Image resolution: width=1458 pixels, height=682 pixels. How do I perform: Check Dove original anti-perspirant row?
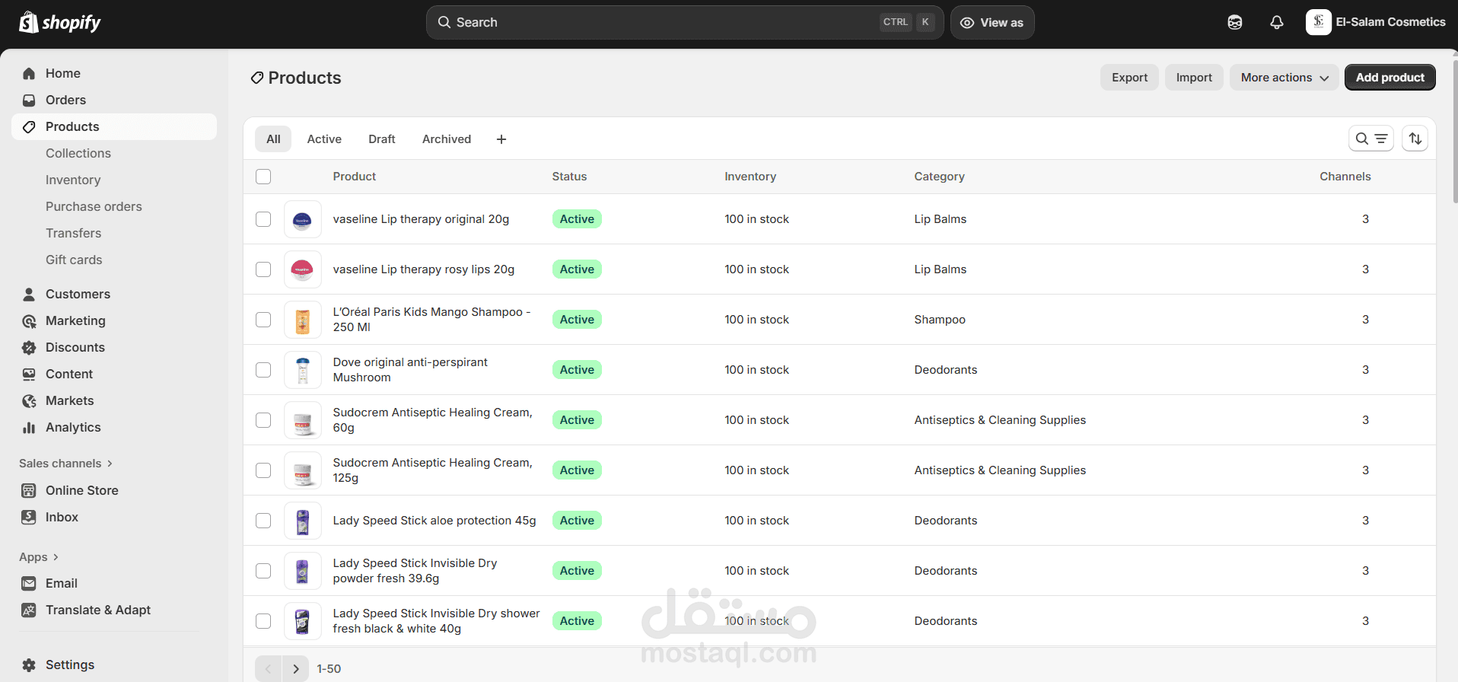coord(263,370)
